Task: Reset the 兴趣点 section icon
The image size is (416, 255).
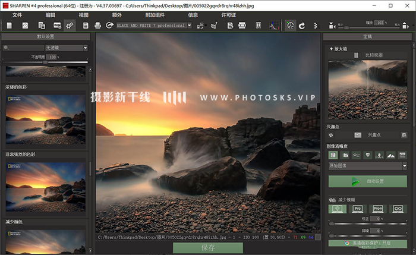Action: (331, 135)
